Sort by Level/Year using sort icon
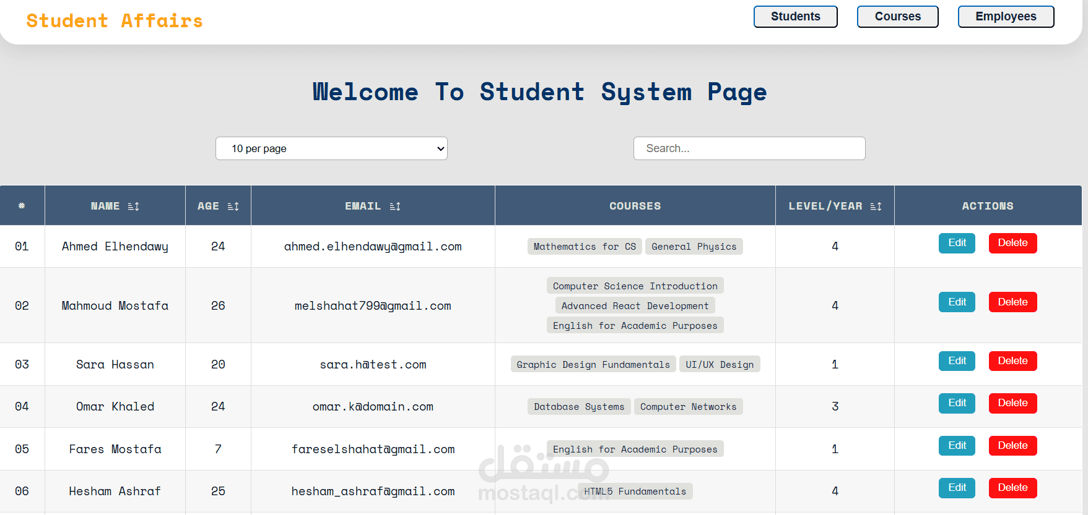Image resolution: width=1088 pixels, height=515 pixels. [x=876, y=206]
